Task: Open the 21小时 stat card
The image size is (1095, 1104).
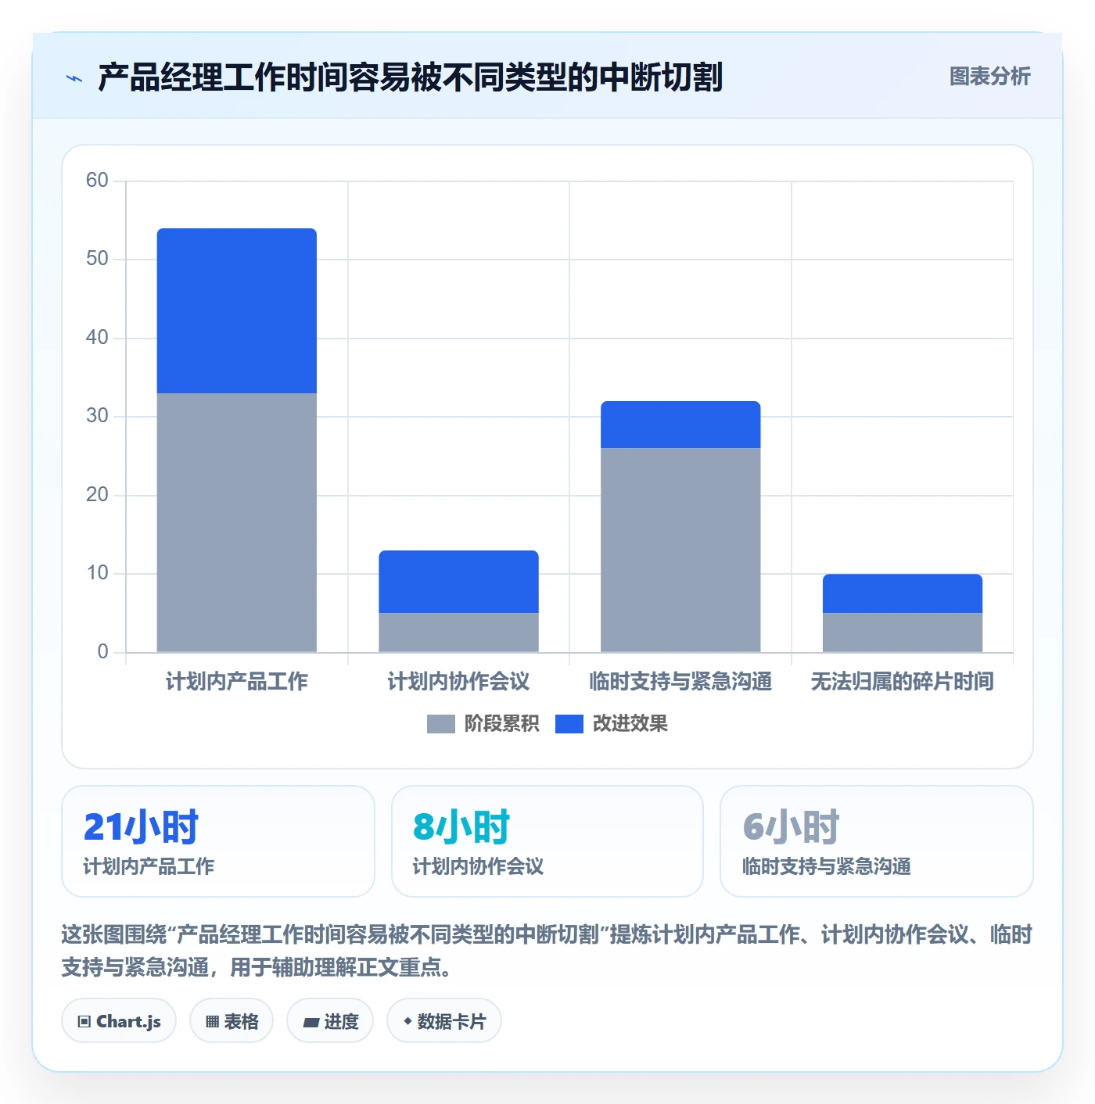Action: tap(218, 841)
